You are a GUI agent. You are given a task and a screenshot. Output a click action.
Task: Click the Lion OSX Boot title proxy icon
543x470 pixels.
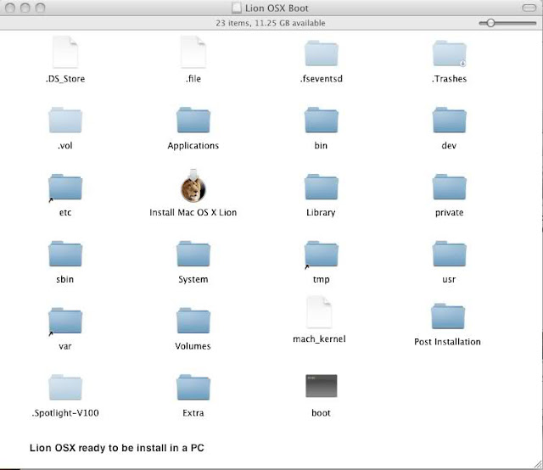(237, 8)
